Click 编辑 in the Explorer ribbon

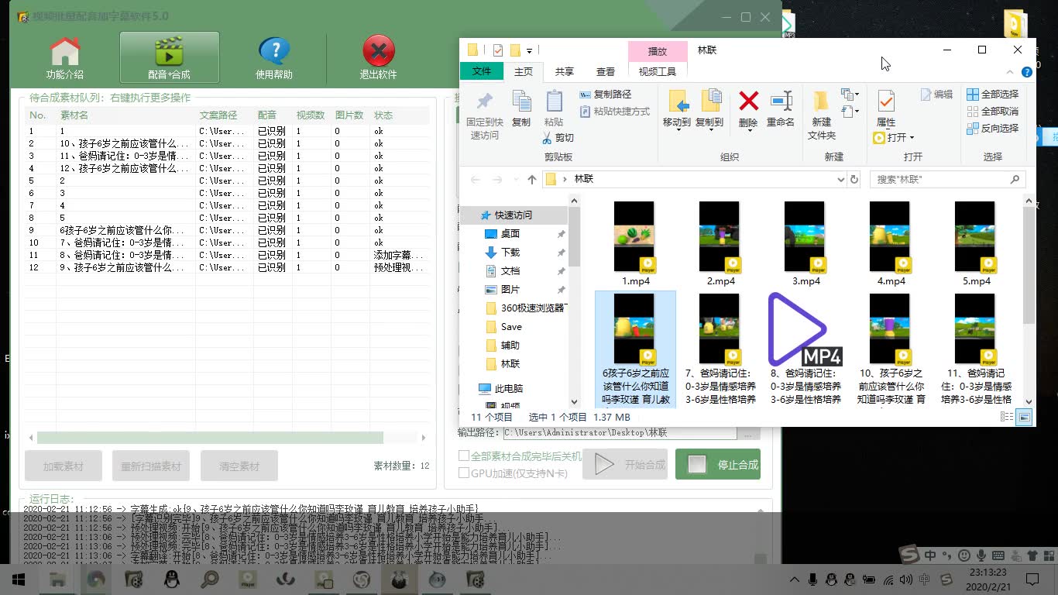click(936, 95)
